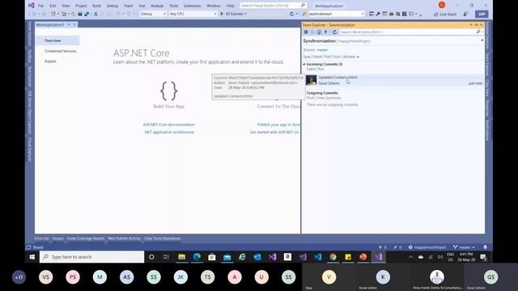Open Web Publish Activity tab
This screenshot has width=518, height=291.
124,238
